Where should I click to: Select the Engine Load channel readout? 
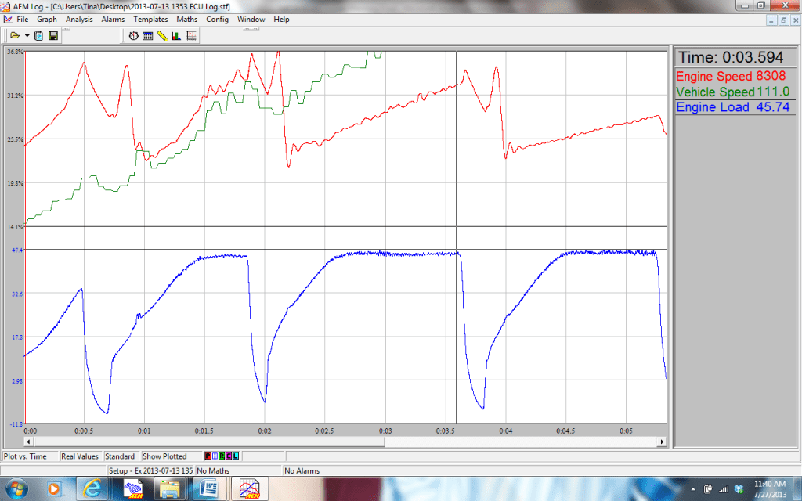[x=735, y=106]
